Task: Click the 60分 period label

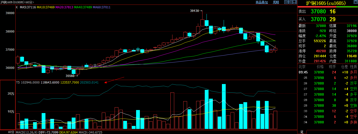Action: click(x=11, y=132)
